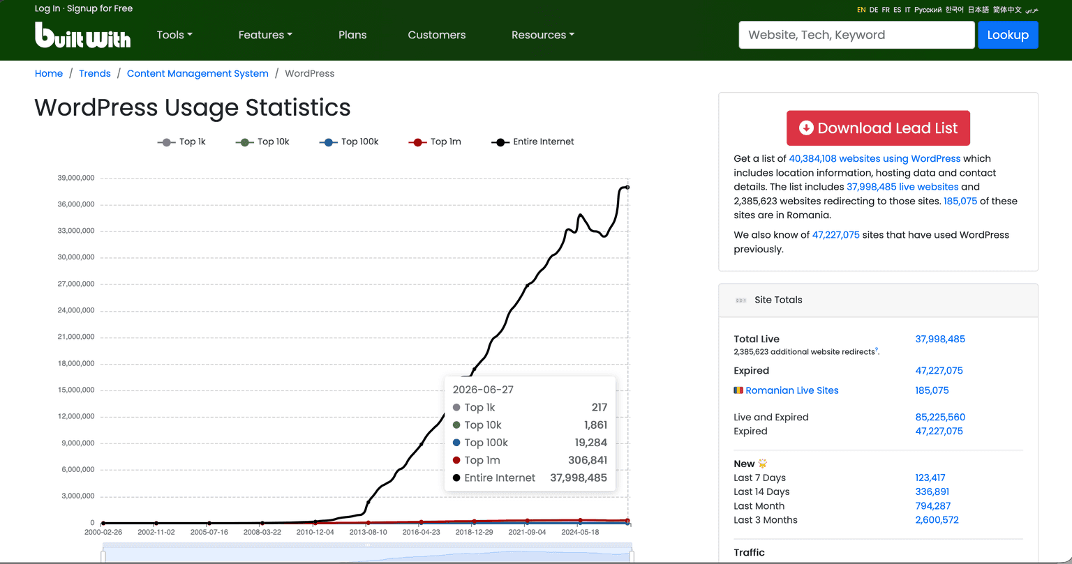The image size is (1072, 564).
Task: Click the tooltip value 19,284
Action: [590, 443]
